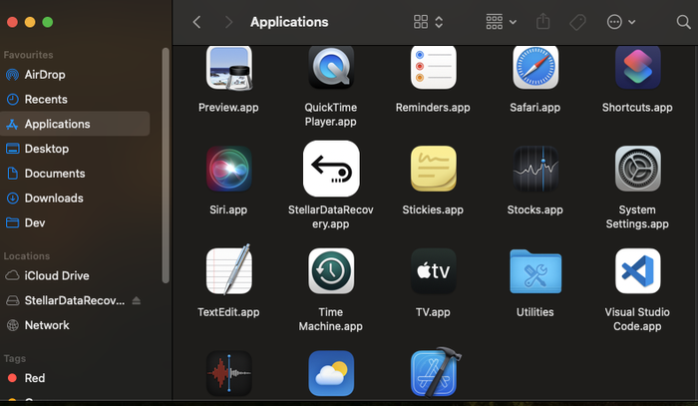The image size is (698, 406).
Task: Click the "Siri.app" file name
Action: coord(228,209)
